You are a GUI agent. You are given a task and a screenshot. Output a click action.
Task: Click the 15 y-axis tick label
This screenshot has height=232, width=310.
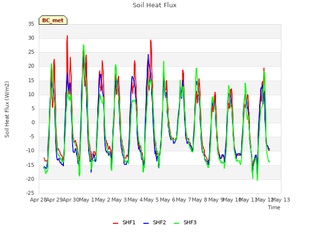[31, 80]
